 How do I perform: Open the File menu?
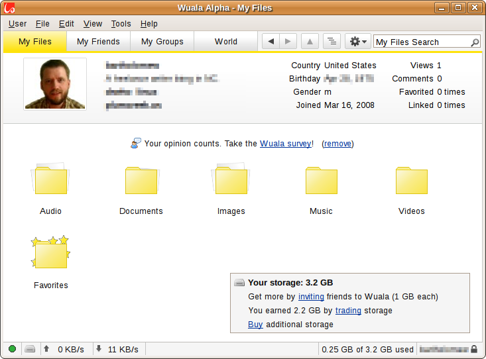click(x=42, y=24)
